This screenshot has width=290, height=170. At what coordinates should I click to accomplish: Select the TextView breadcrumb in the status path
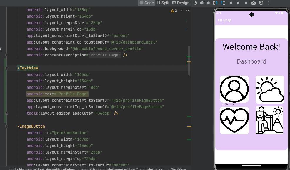pos(178,169)
